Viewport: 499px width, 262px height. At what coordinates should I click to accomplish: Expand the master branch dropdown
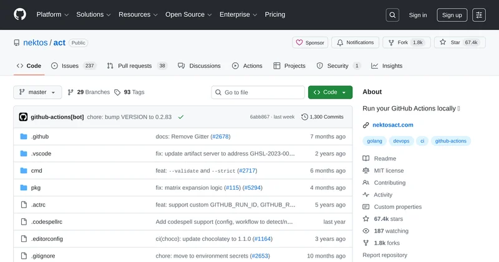point(37,92)
